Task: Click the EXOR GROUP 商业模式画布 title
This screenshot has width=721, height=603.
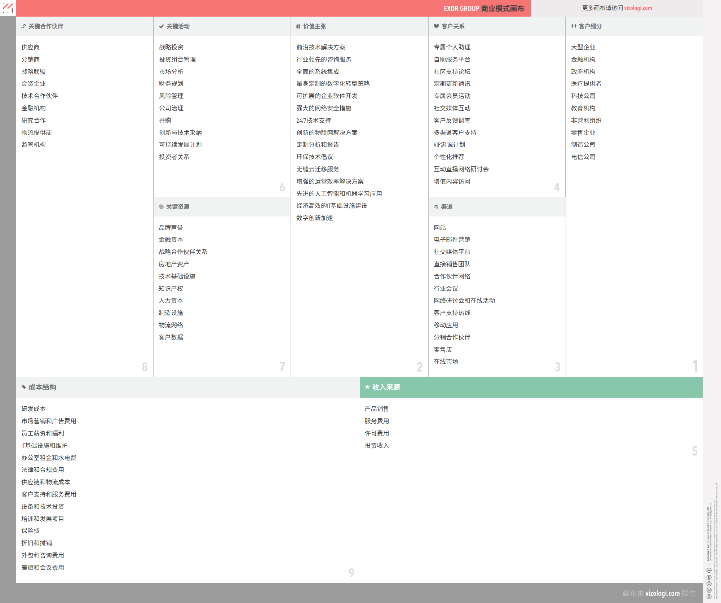Action: point(483,8)
